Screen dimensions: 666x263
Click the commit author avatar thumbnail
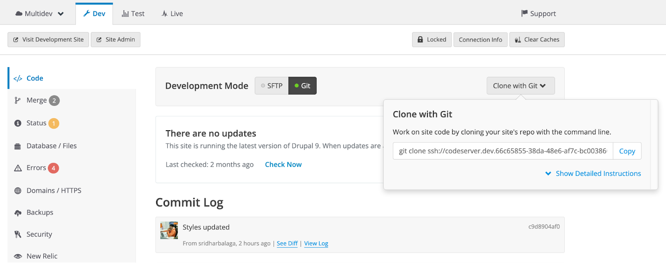[169, 230]
